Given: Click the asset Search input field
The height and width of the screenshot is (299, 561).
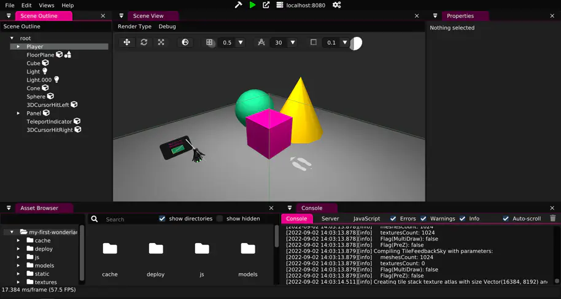Looking at the screenshot, I should point(129,219).
